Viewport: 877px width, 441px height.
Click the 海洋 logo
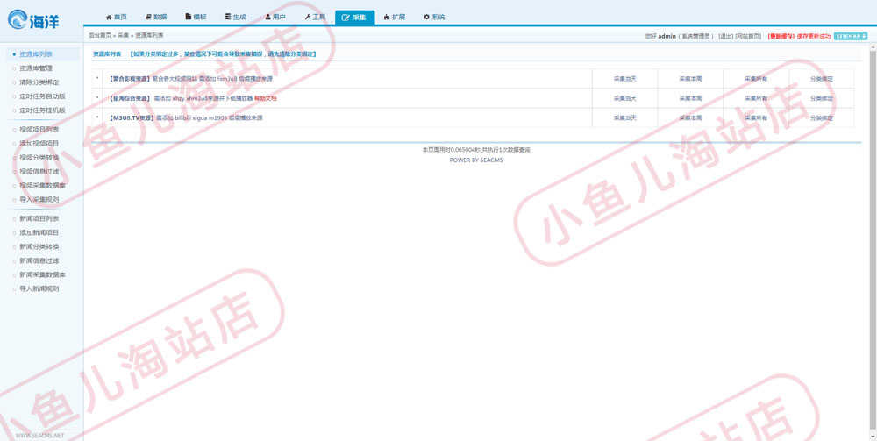(x=33, y=20)
